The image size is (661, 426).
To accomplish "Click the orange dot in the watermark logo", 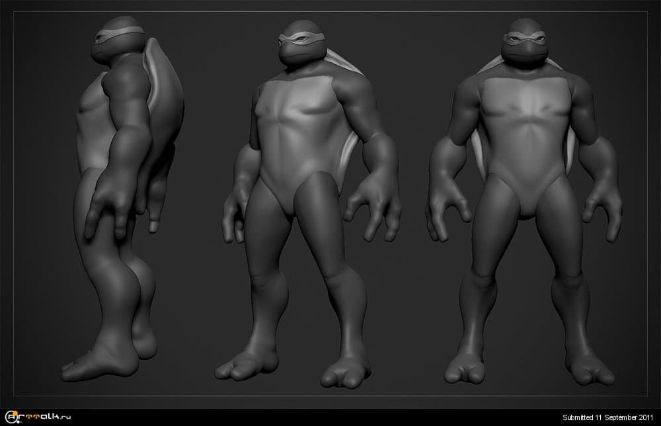I will click(14, 411).
